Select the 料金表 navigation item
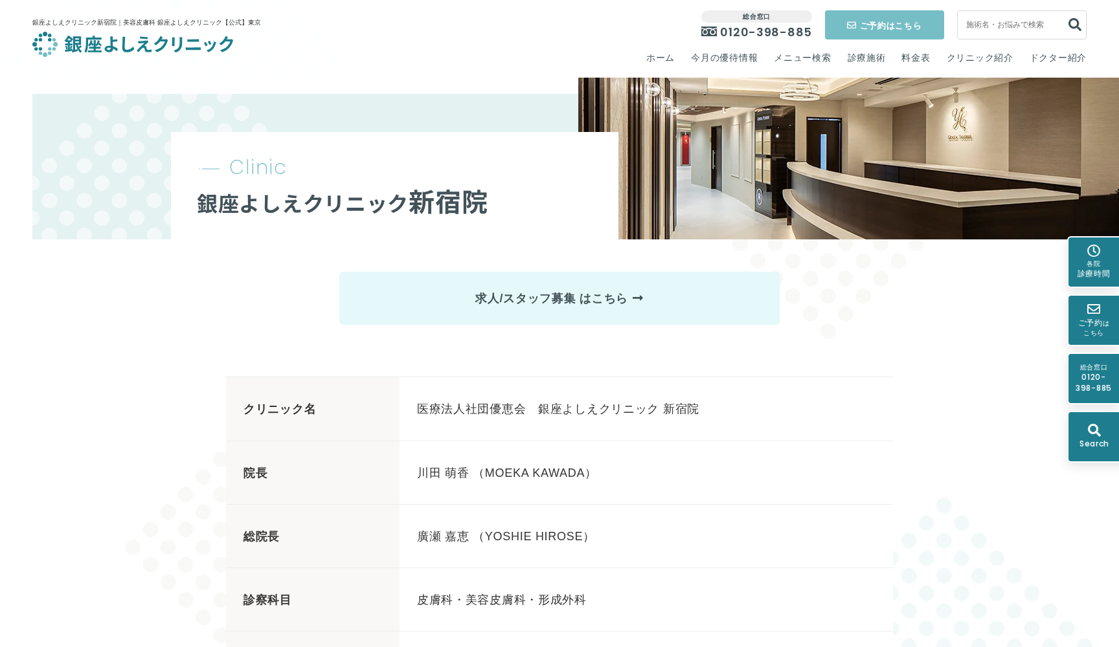 point(914,58)
